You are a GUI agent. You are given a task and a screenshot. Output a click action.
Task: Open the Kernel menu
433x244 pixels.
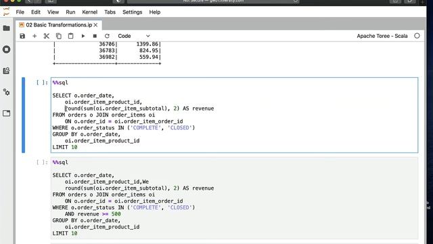[x=90, y=12]
